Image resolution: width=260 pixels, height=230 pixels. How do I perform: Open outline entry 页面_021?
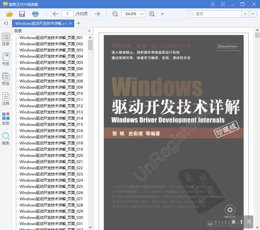51,162
